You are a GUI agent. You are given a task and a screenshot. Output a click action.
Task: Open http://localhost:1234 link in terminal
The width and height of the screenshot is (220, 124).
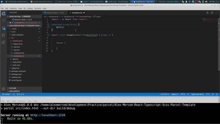[48, 115]
